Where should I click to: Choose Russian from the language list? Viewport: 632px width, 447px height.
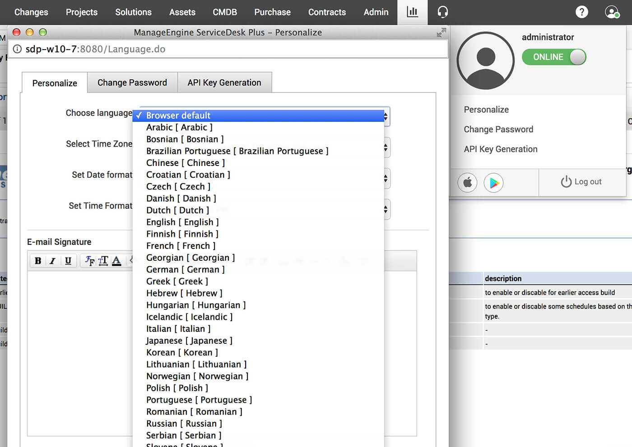(x=259, y=424)
